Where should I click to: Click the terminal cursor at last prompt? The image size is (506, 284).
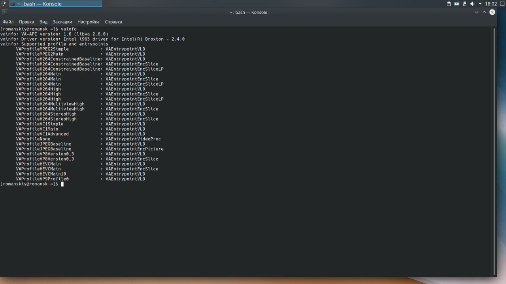(x=62, y=184)
